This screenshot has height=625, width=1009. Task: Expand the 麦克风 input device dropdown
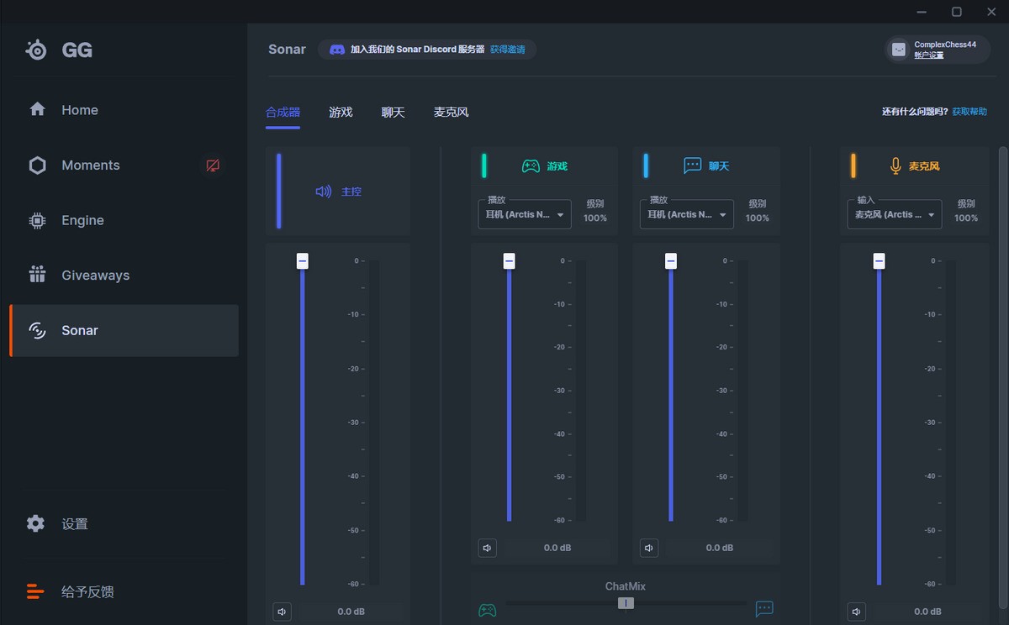click(894, 214)
